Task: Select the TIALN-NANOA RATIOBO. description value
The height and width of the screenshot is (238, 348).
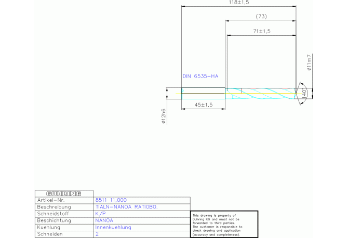Action: point(126,206)
